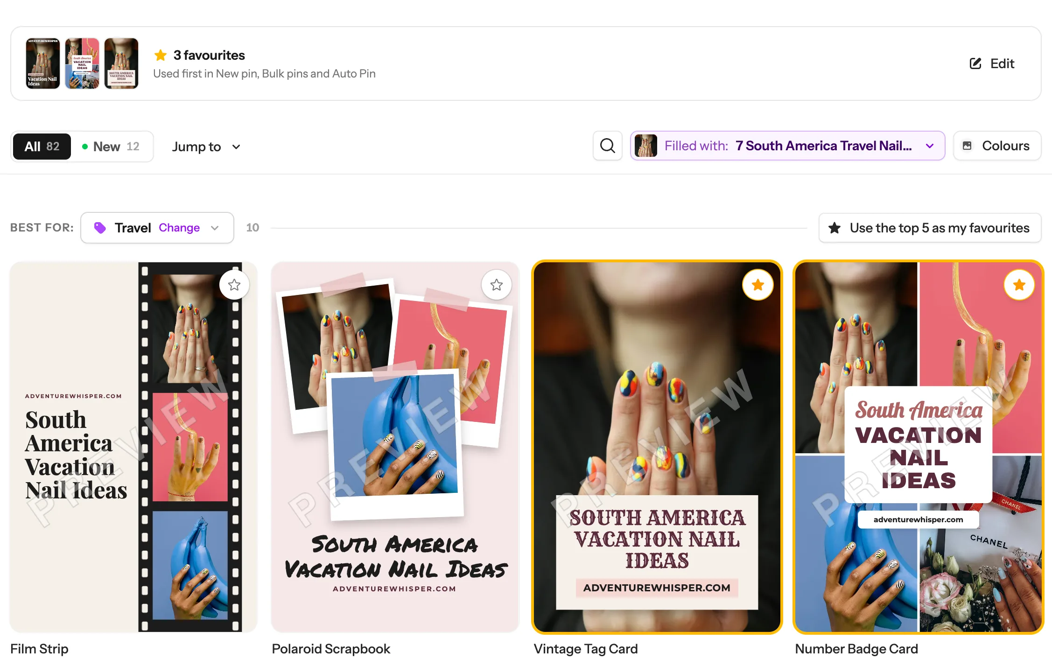
Task: Click Use the top 5 as my favourites
Action: tap(930, 228)
